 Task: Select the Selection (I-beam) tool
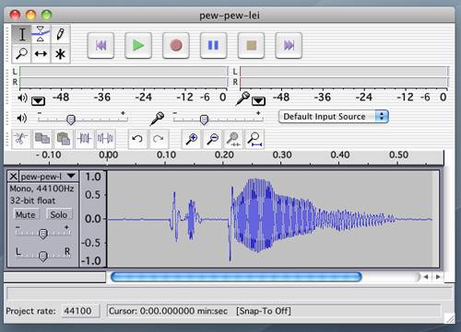point(21,34)
